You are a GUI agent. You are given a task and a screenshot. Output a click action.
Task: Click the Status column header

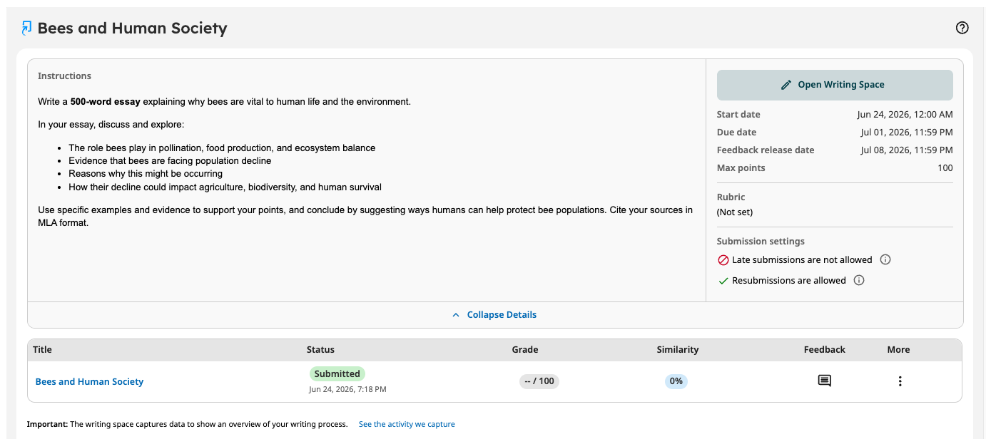[320, 350]
